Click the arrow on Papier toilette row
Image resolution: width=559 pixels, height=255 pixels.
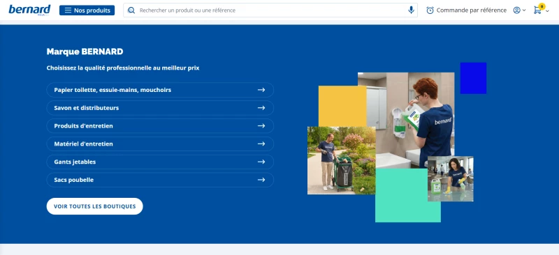pyautogui.click(x=261, y=90)
